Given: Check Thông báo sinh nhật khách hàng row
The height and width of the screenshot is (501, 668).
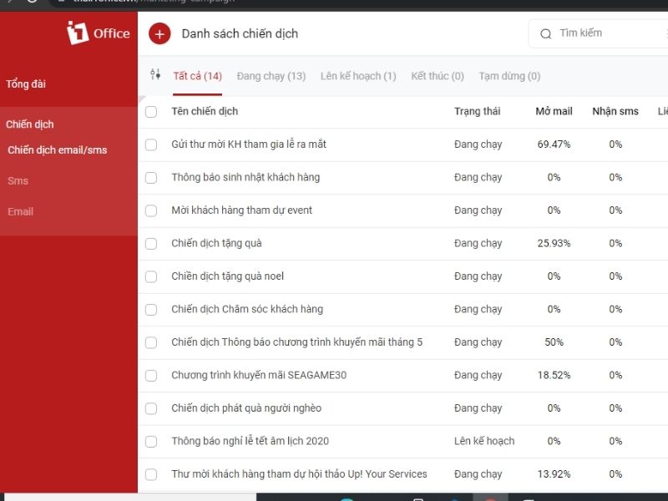Looking at the screenshot, I should click(x=151, y=178).
